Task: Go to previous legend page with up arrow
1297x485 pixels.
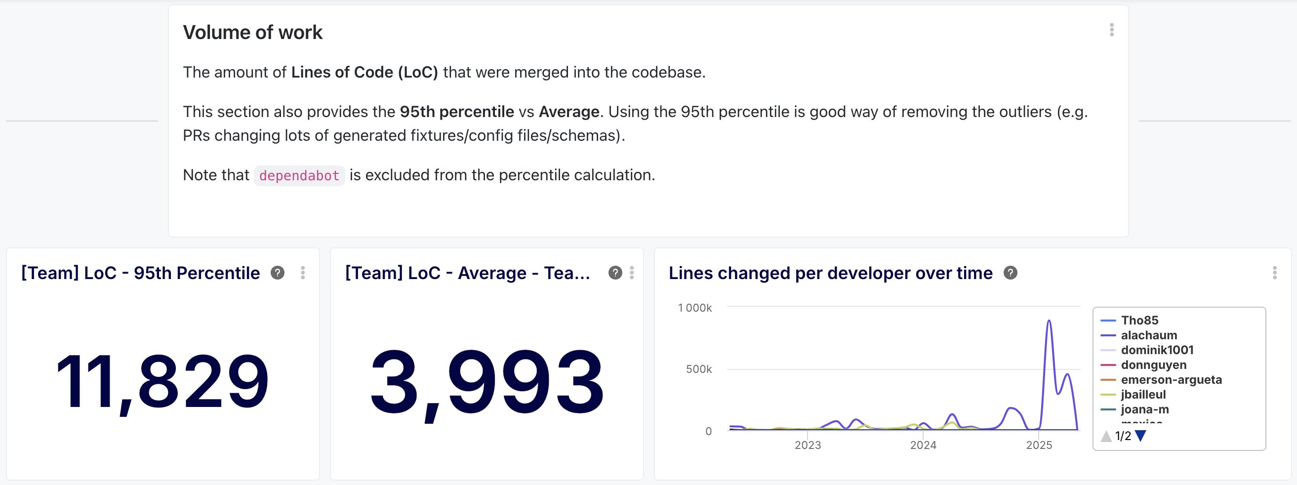Action: [1106, 436]
